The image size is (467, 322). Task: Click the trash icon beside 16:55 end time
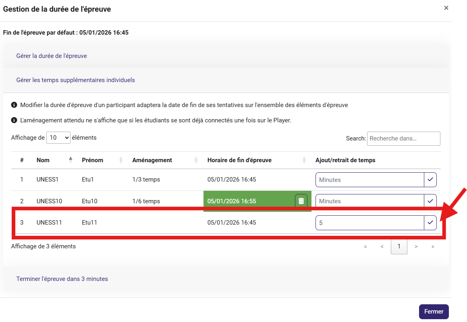coord(301,201)
